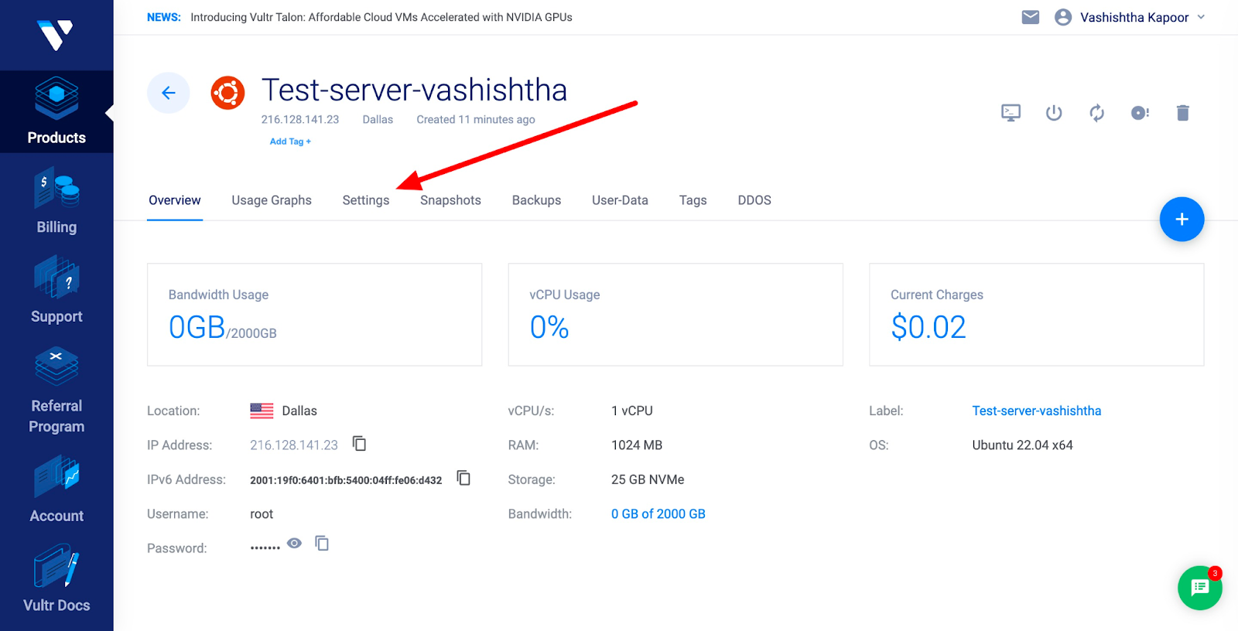Click the server power stop icon
The image size is (1238, 631).
click(1054, 113)
